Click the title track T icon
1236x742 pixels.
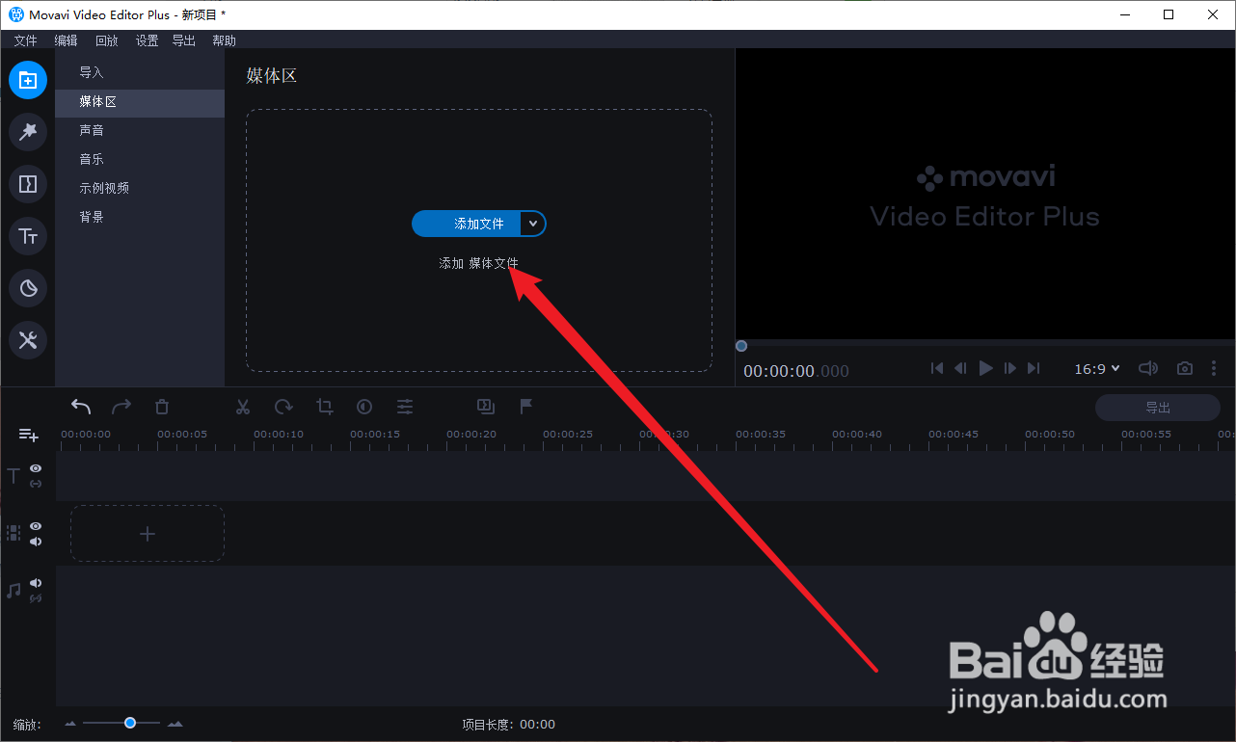pos(13,475)
